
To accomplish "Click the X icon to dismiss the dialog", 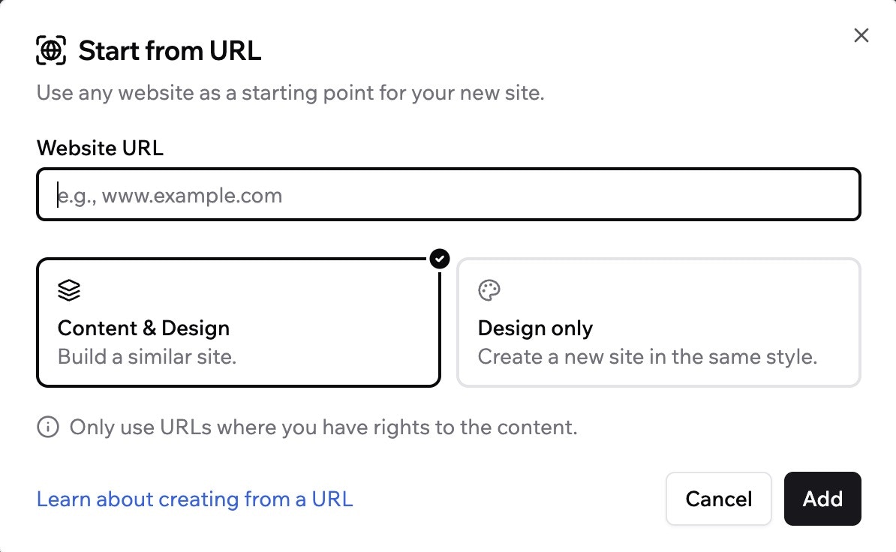I will click(x=860, y=35).
